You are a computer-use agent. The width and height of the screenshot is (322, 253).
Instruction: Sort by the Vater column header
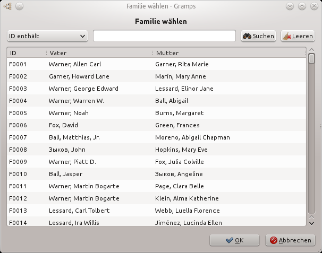tap(99, 53)
